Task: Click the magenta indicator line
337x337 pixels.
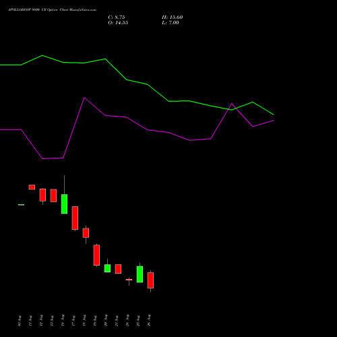Action: tap(137, 128)
